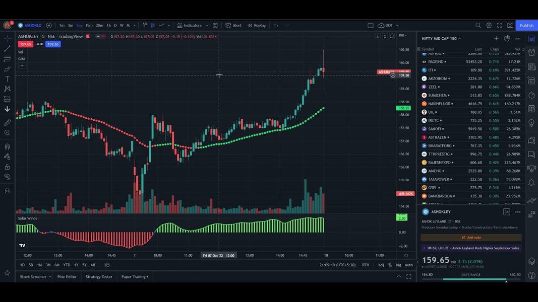Toggle stay in drawing mode

point(7,157)
